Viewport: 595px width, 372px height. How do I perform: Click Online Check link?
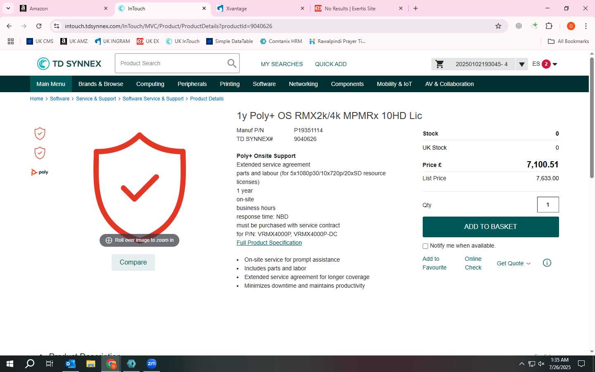pos(473,263)
